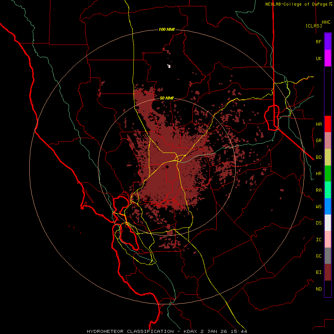This screenshot has height=334, width=334.
Task: Select the BD yellow legend color block
Action: coord(328,157)
